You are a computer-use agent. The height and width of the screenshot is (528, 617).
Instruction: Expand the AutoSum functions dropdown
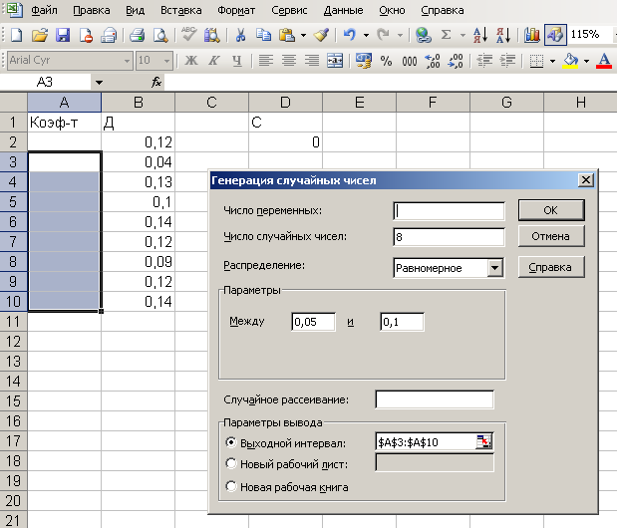click(463, 35)
